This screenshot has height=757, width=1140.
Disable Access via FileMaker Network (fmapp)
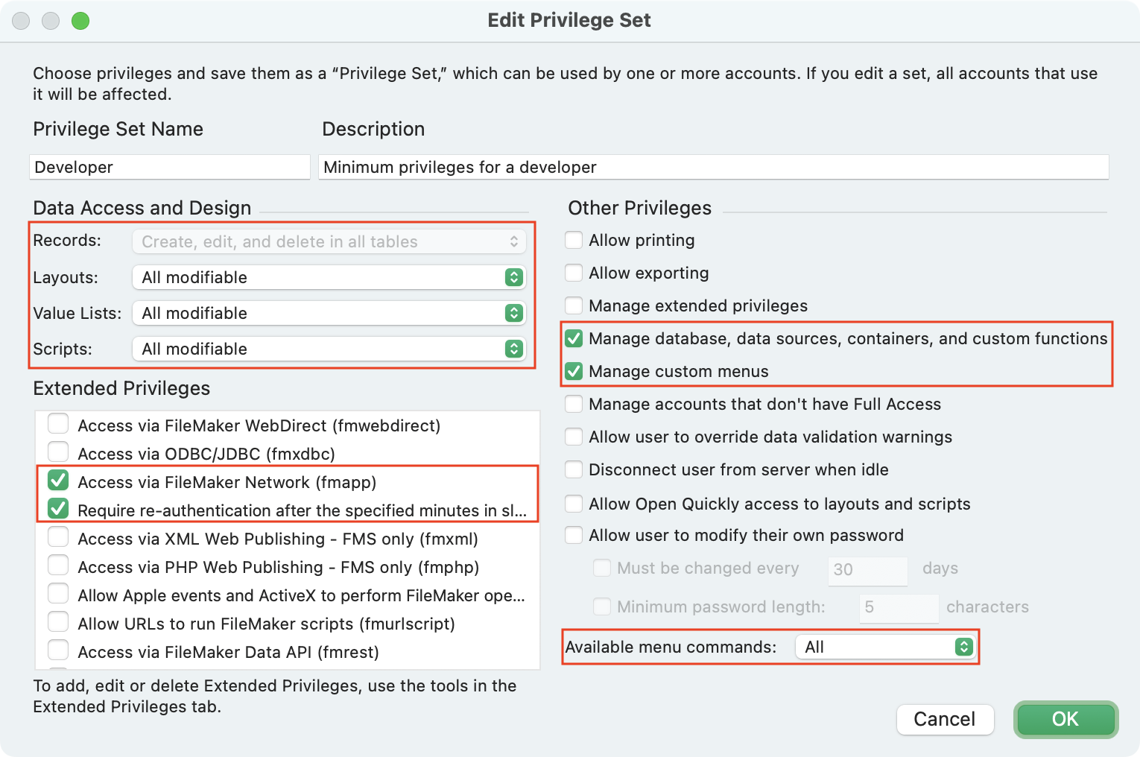pyautogui.click(x=58, y=481)
